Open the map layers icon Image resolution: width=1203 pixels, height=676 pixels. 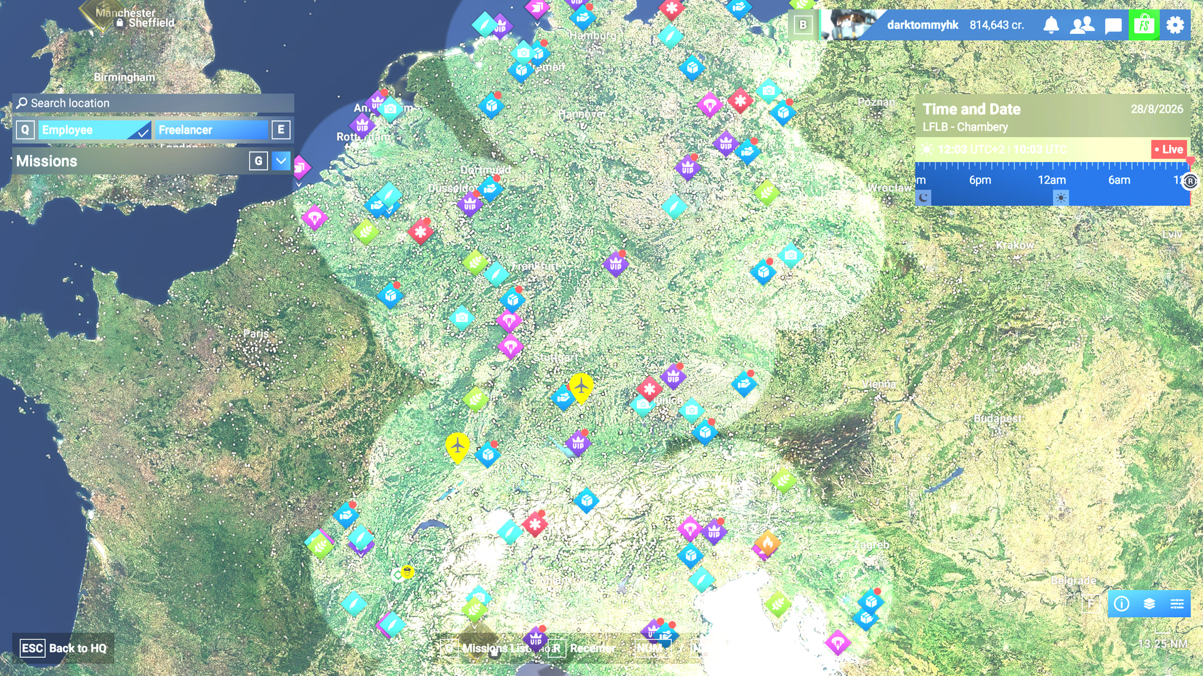(1149, 603)
